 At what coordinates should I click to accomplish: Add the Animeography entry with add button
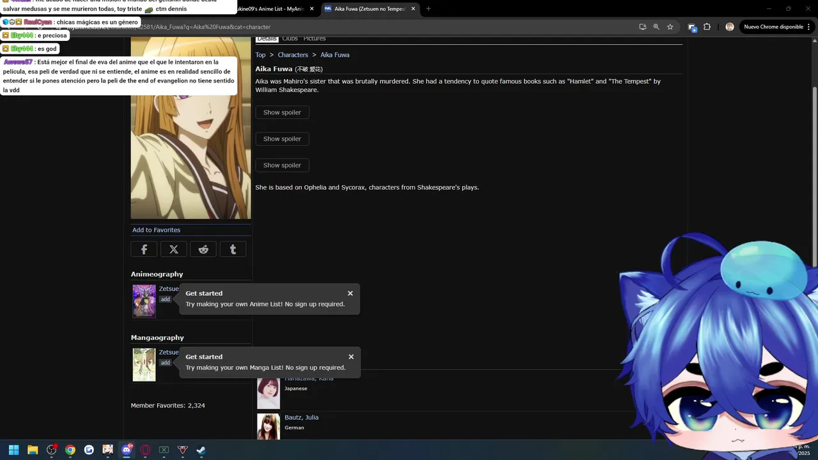pos(166,299)
